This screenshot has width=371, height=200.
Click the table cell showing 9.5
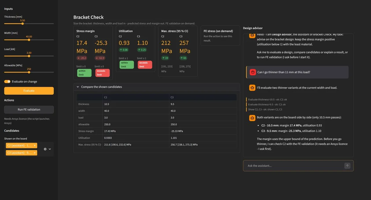pos(203,104)
